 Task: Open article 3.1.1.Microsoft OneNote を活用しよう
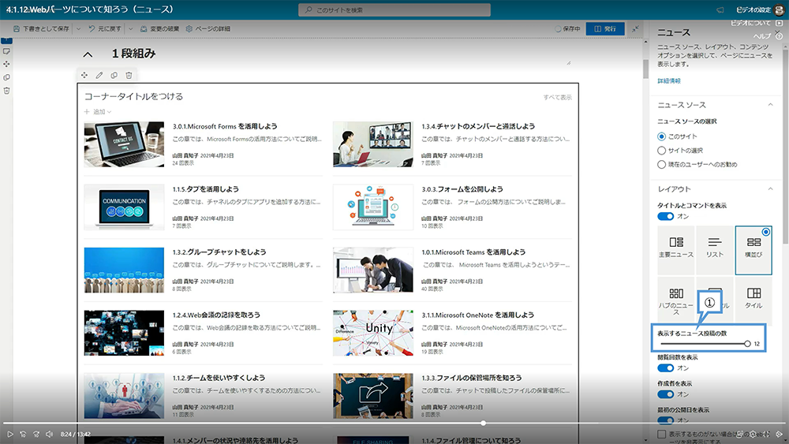(x=478, y=315)
